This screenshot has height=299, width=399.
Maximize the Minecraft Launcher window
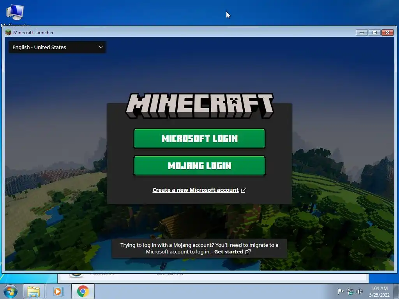click(374, 33)
